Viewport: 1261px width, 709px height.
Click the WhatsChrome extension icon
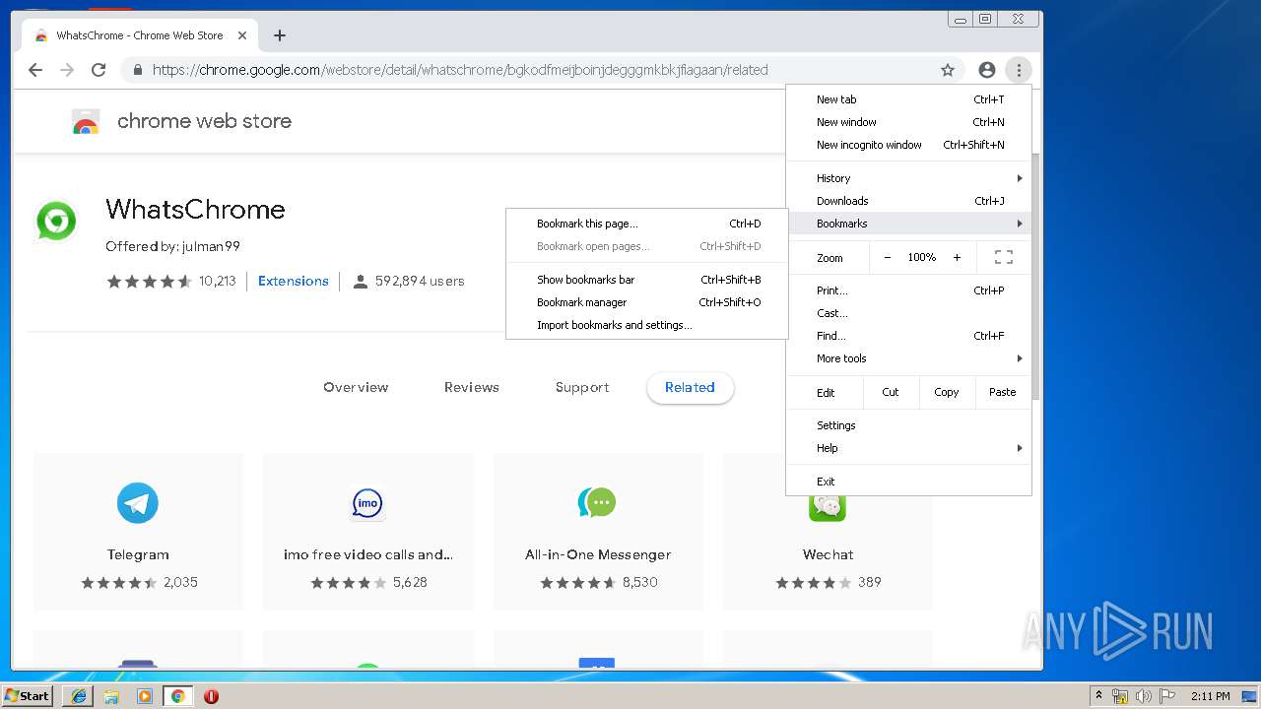(x=56, y=221)
